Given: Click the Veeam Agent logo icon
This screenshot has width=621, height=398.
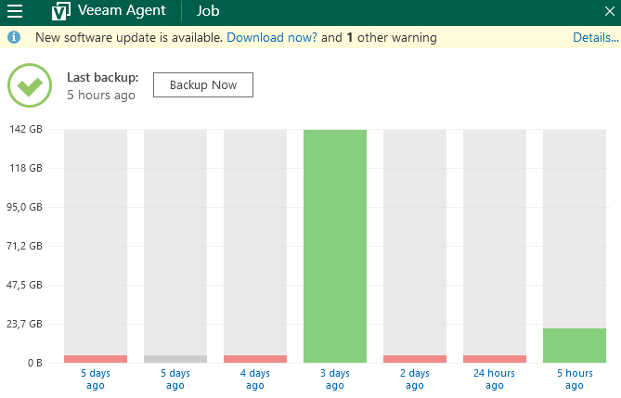Looking at the screenshot, I should (x=60, y=12).
